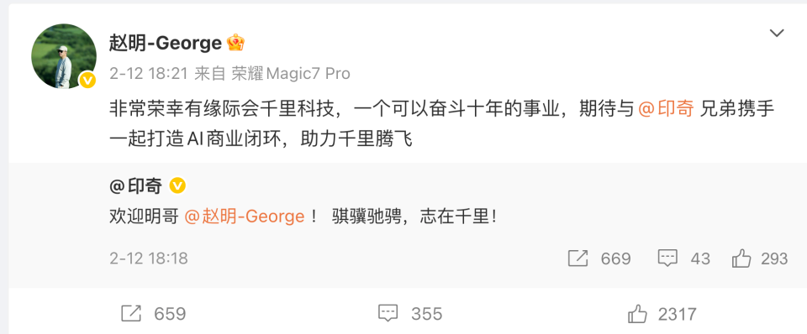The width and height of the screenshot is (807, 334).
Task: Click @赵明-George mention in quoted post
Action: [x=245, y=217]
